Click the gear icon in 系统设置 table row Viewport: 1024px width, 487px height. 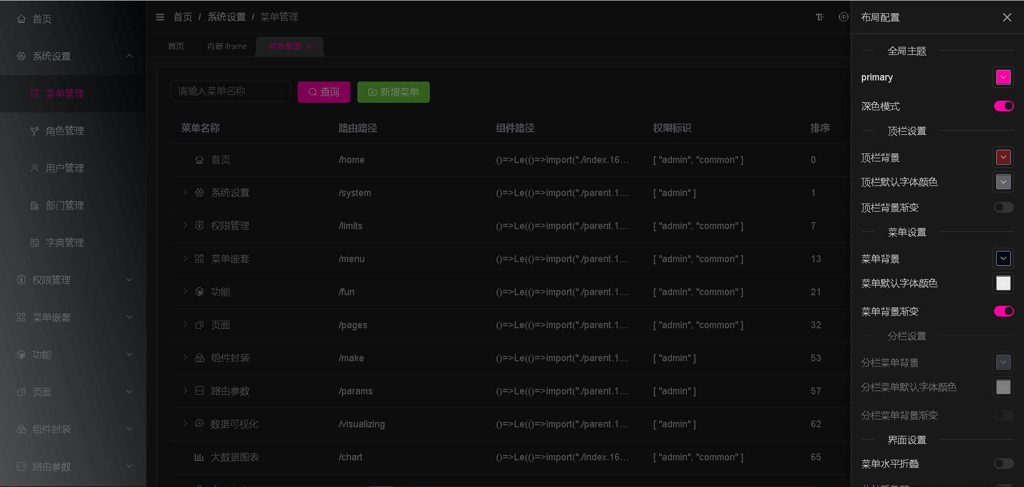(199, 192)
